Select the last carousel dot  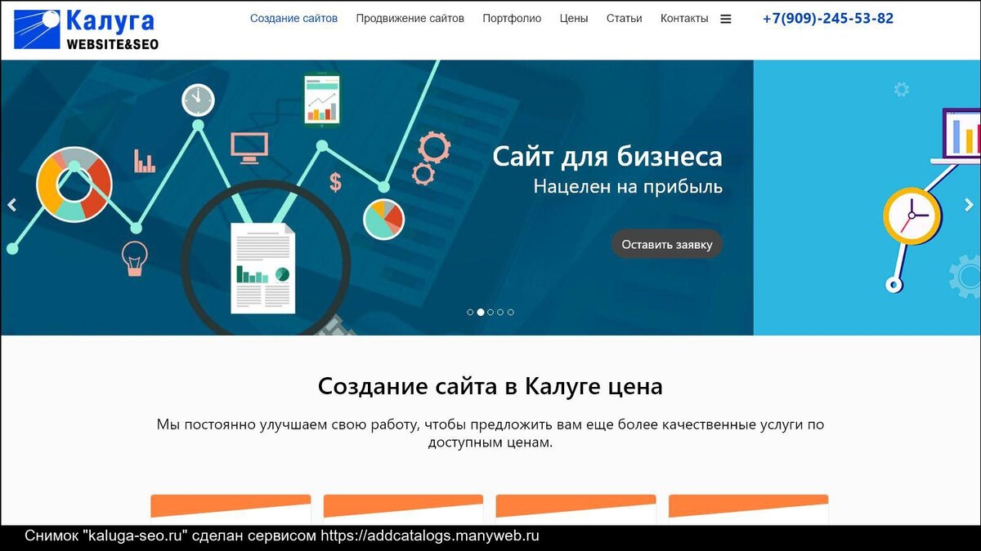coord(511,311)
